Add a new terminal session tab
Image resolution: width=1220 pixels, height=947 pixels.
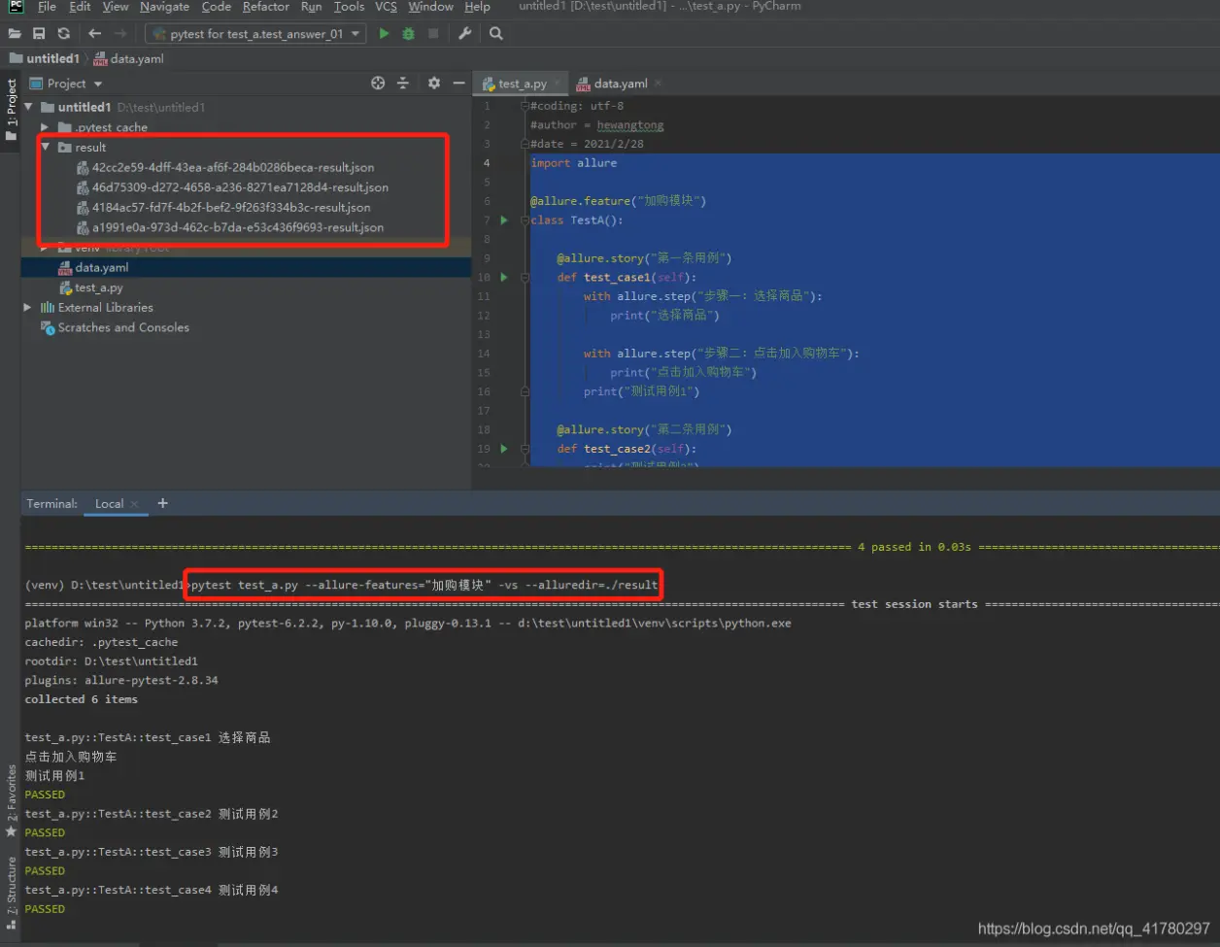pos(162,503)
